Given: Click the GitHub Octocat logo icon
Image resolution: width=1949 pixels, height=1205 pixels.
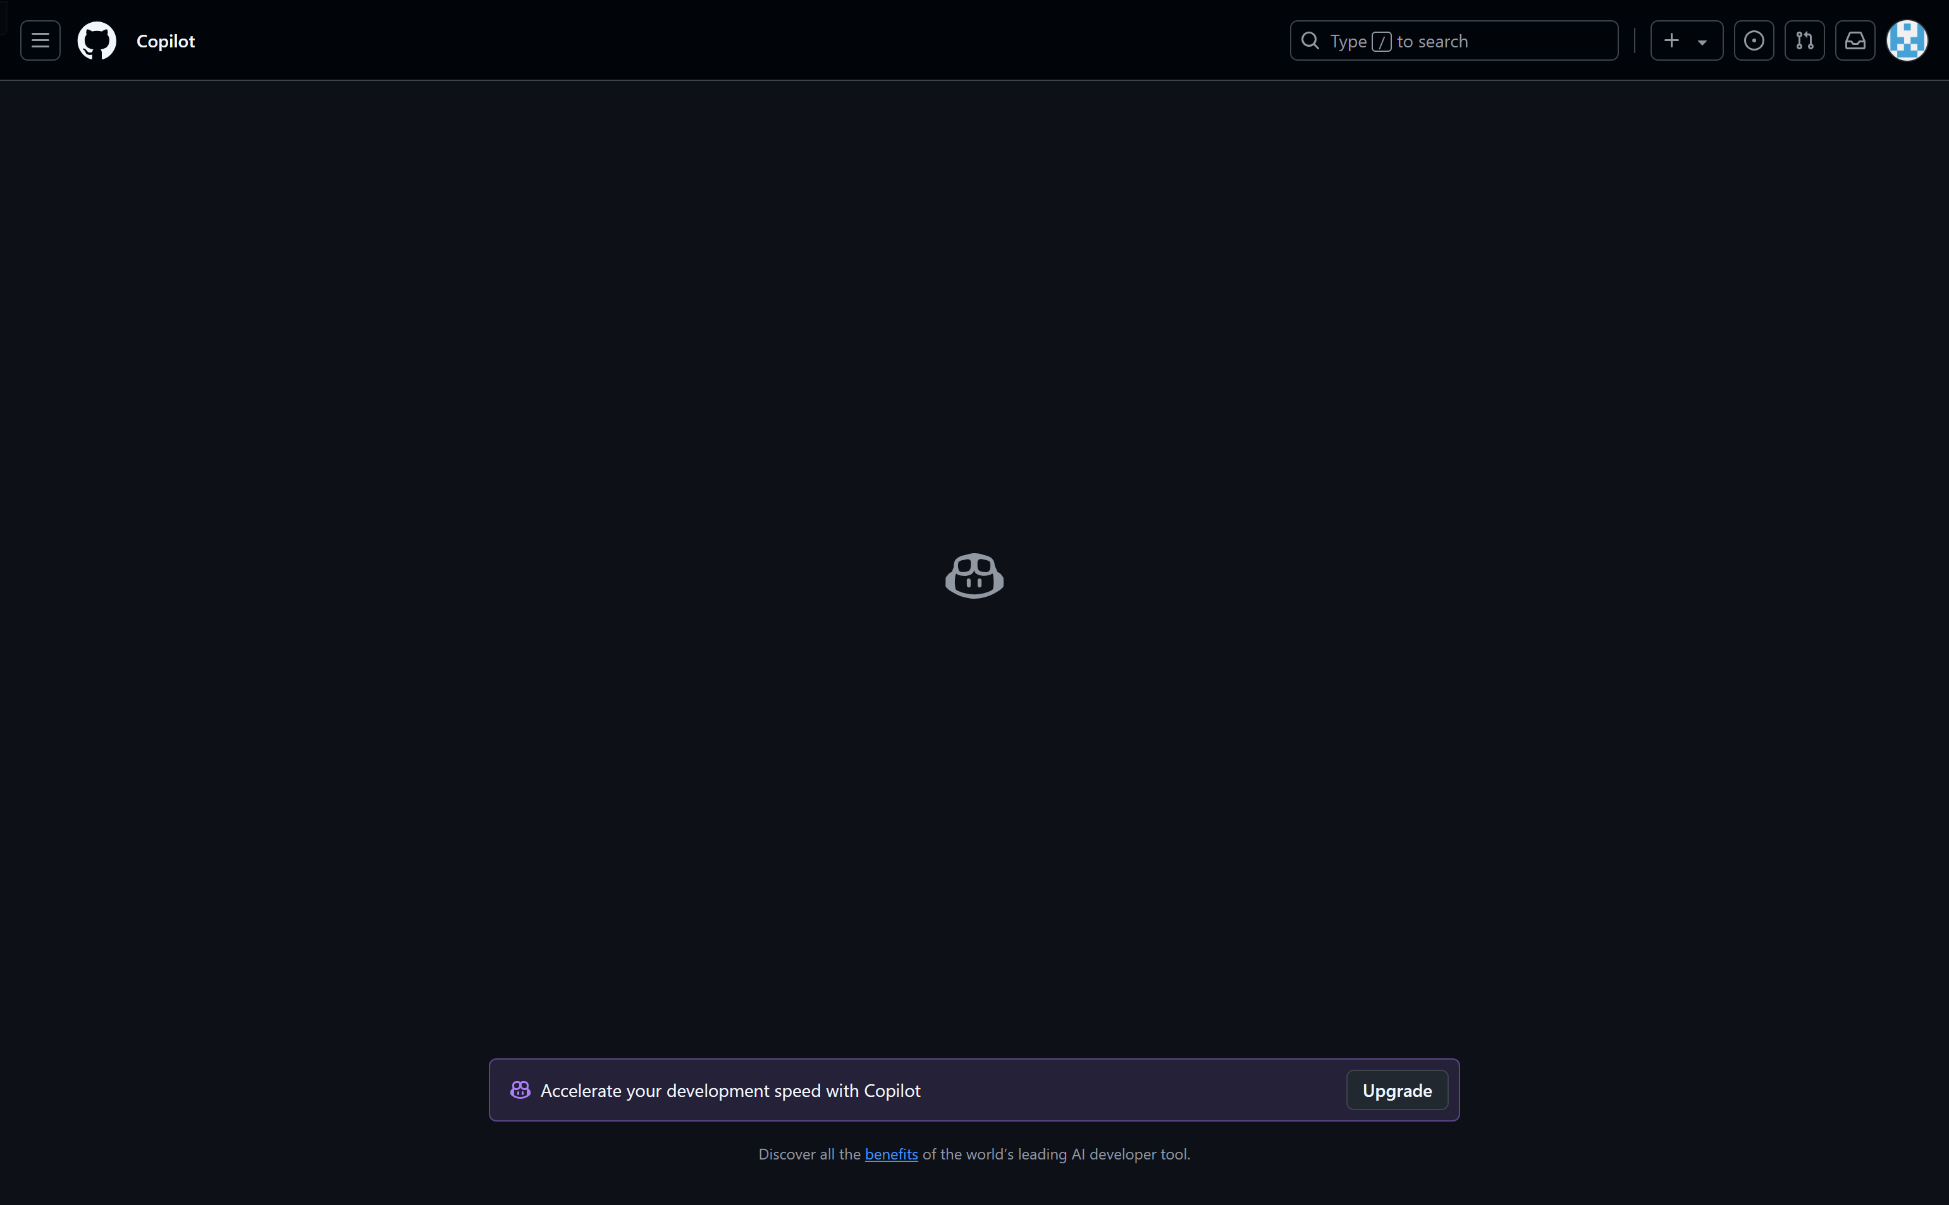Looking at the screenshot, I should coord(97,40).
